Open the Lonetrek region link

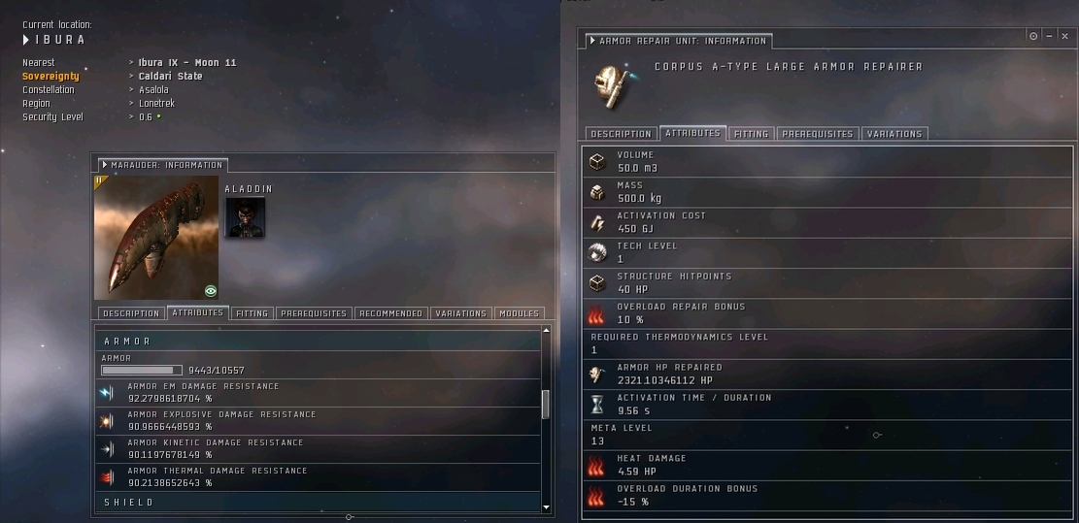tap(157, 103)
